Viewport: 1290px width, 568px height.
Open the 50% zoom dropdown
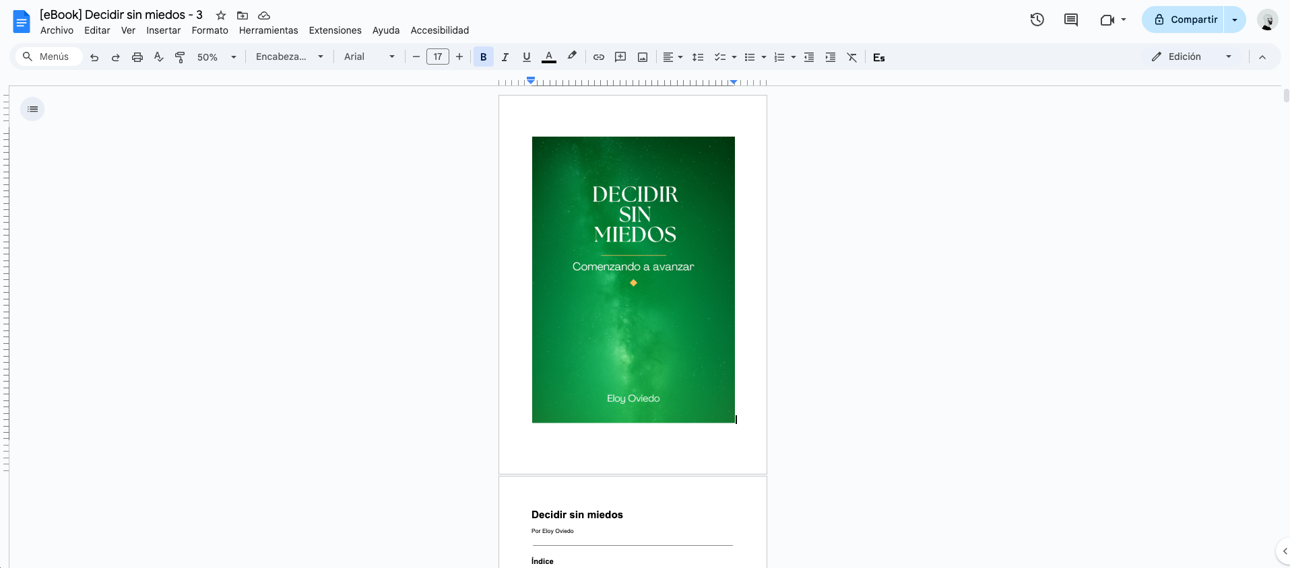pyautogui.click(x=217, y=57)
